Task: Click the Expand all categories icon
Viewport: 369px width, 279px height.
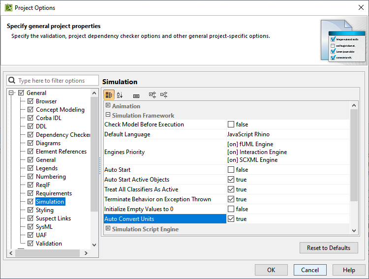Action: coord(153,95)
